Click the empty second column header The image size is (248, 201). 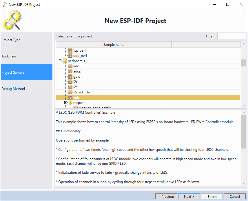(x=206, y=45)
